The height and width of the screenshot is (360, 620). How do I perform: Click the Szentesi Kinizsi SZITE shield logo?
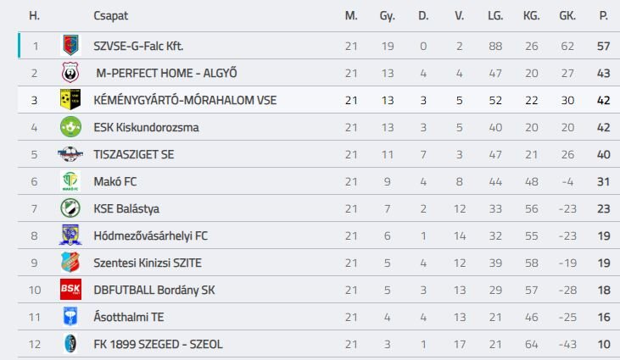click(x=70, y=263)
